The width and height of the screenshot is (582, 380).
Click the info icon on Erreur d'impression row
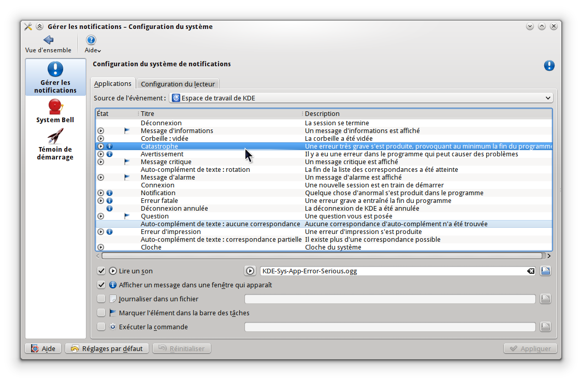(x=109, y=232)
